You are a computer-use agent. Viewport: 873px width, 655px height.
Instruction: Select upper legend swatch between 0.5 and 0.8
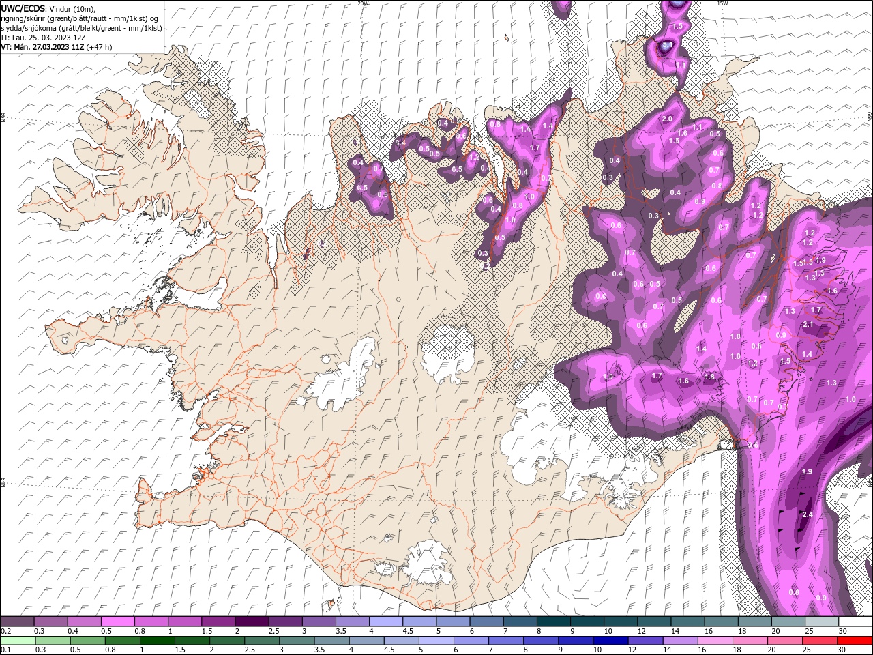117,622
